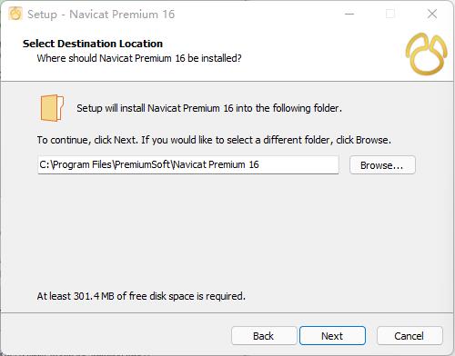455x356 pixels.
Task: Place cursor on 'Program Files' in the path
Action: pos(82,164)
